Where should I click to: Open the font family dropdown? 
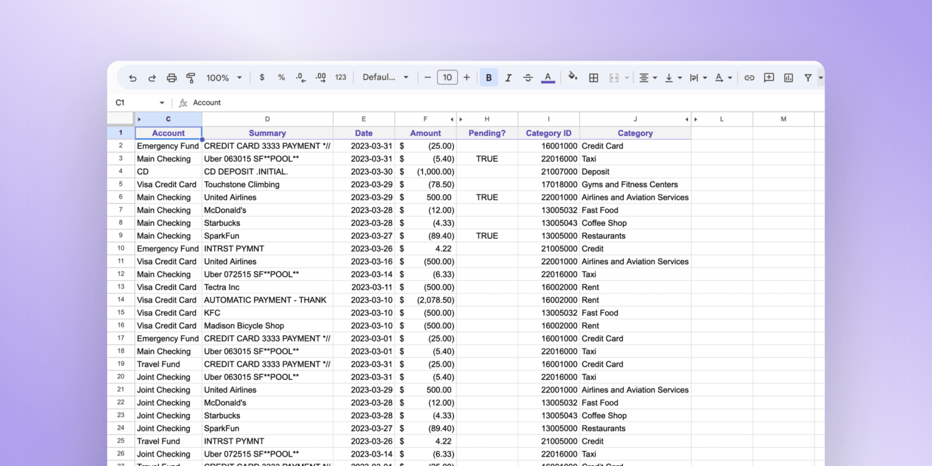(x=385, y=77)
